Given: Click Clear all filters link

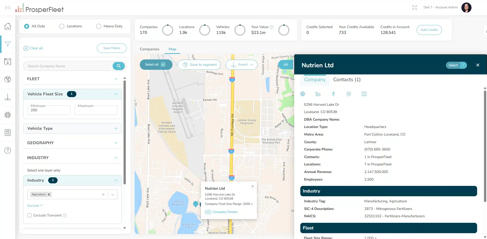Looking at the screenshot, I should pos(33,48).
